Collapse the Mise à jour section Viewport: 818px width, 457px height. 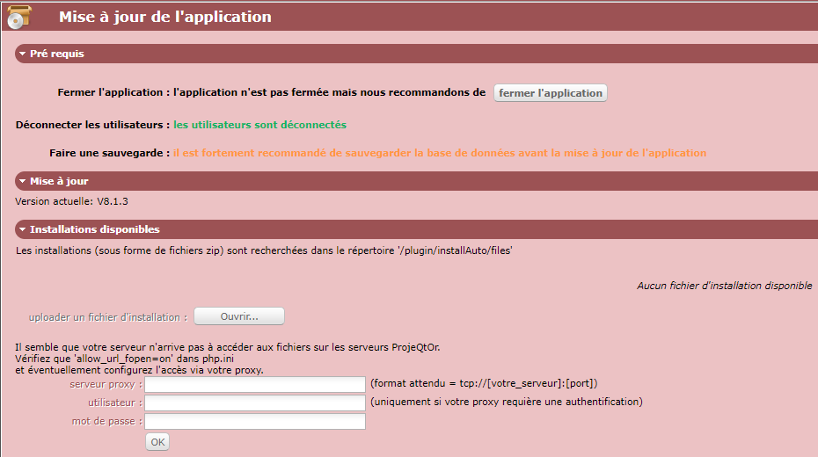(23, 181)
